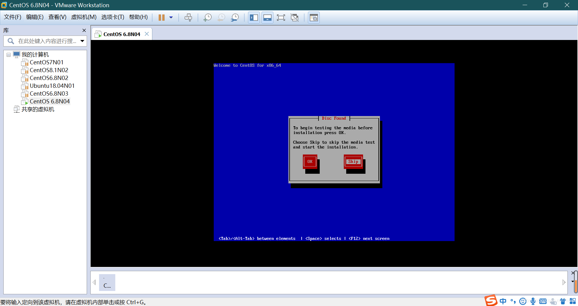Close the thumbnail bar panel
Screen dimensions: 578x306
(573, 273)
